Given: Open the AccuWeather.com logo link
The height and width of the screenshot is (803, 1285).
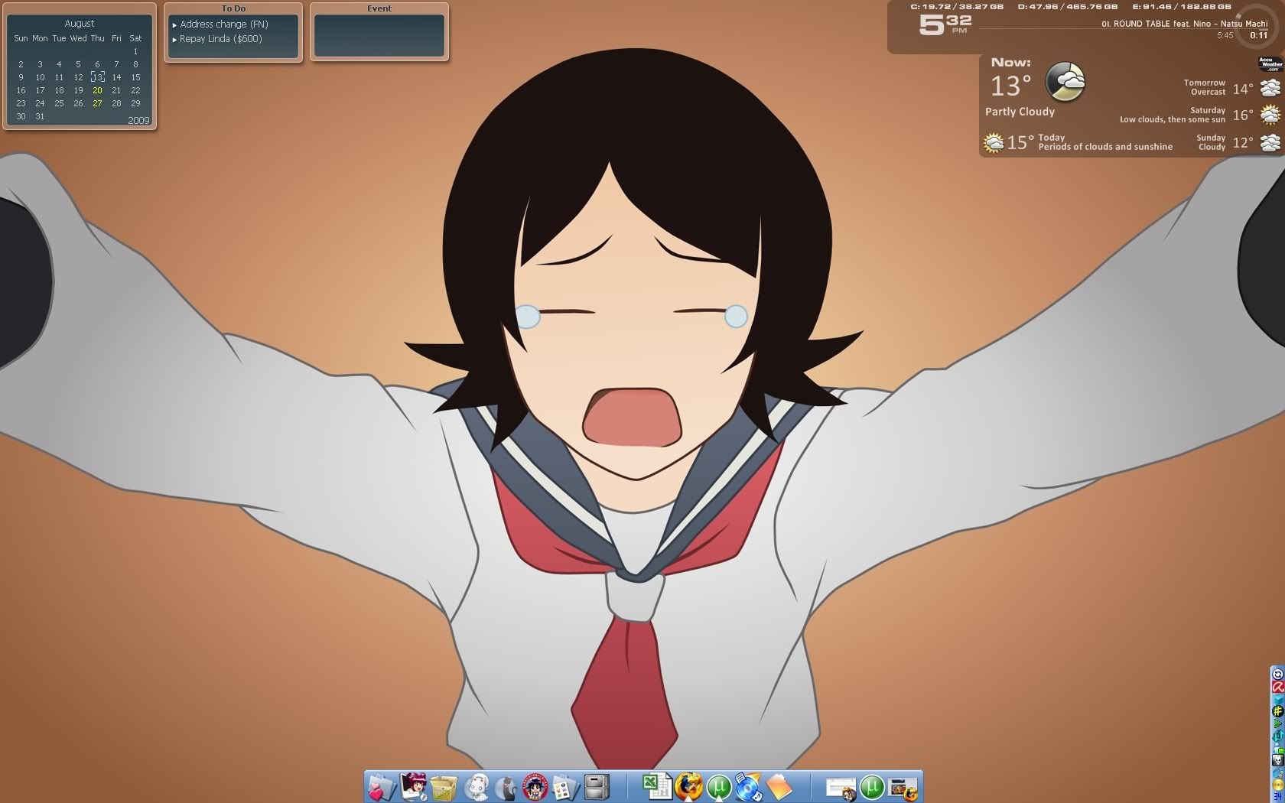Looking at the screenshot, I should (1270, 64).
